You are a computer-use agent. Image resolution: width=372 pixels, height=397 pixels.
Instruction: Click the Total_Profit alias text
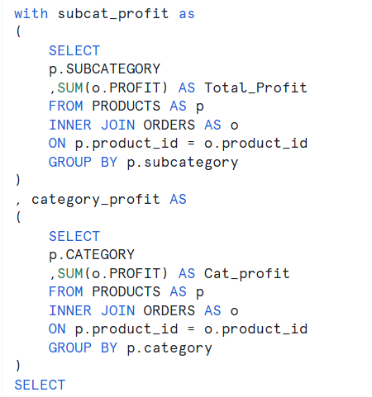click(x=255, y=88)
